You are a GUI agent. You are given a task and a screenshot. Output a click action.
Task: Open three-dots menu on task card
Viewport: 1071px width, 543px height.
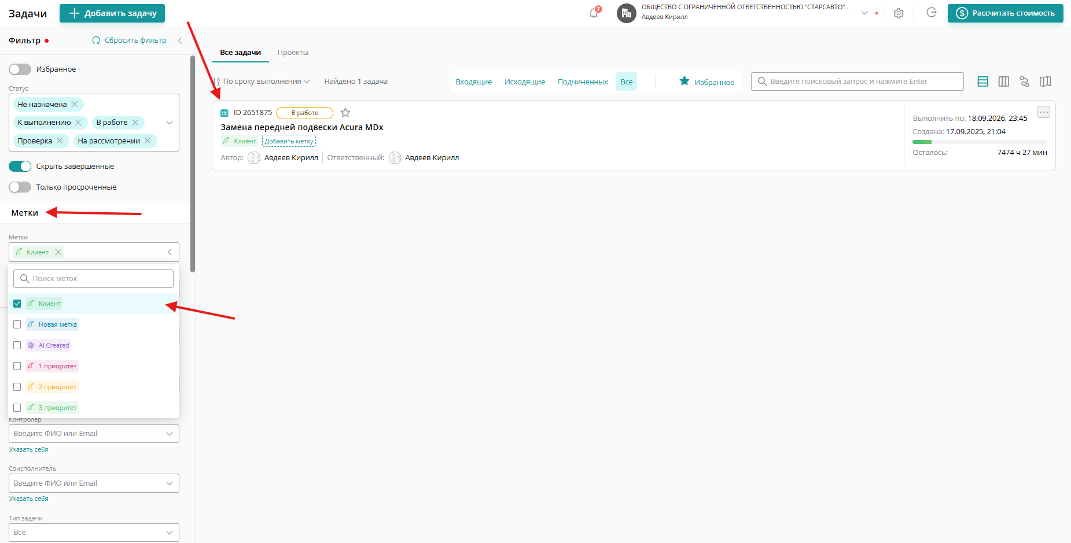point(1043,112)
